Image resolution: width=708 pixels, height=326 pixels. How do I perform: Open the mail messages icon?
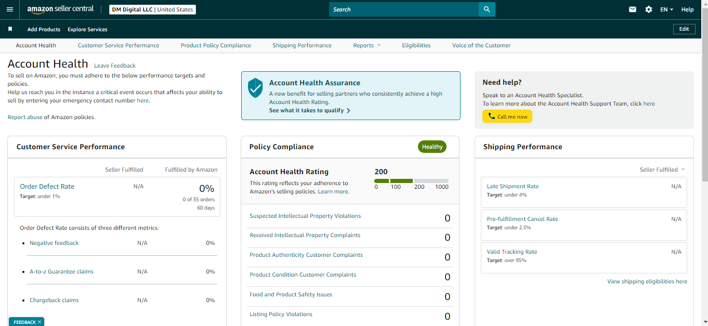pos(633,9)
